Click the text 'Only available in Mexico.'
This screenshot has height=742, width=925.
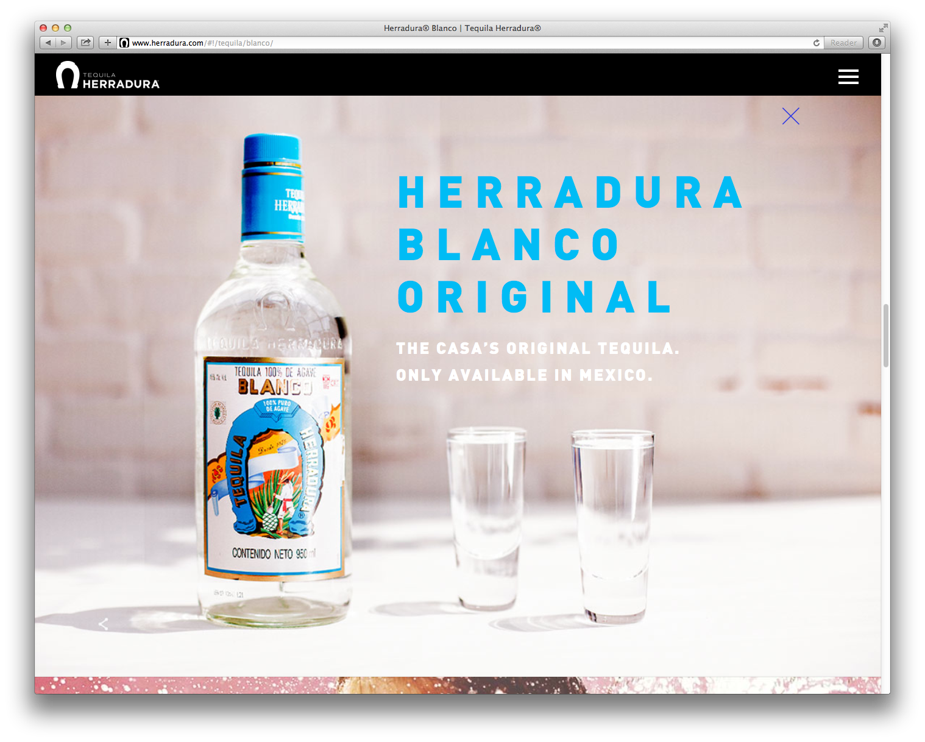(524, 375)
